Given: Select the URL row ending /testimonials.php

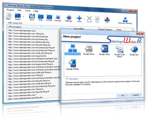Looking at the screenshot, I should (29, 42).
